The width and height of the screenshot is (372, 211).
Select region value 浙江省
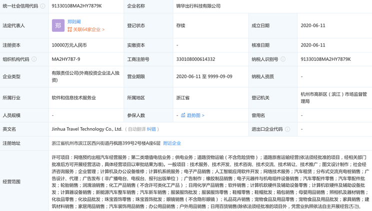click(x=182, y=98)
